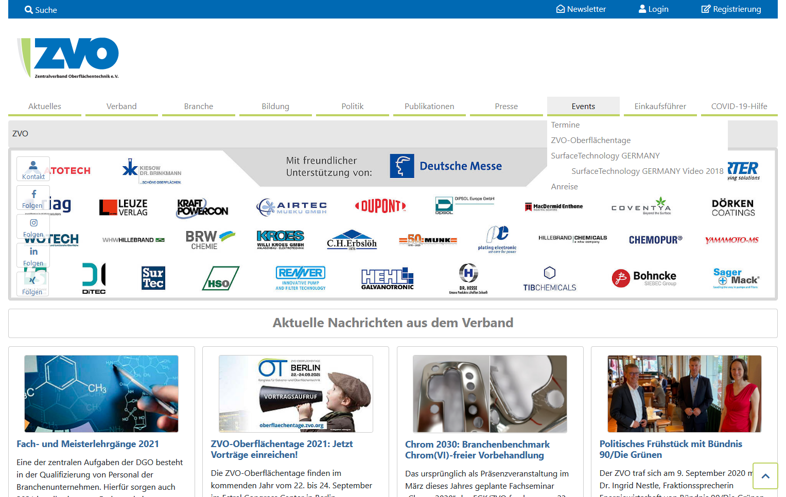Follow on Instagram sidebar icon

(33, 226)
